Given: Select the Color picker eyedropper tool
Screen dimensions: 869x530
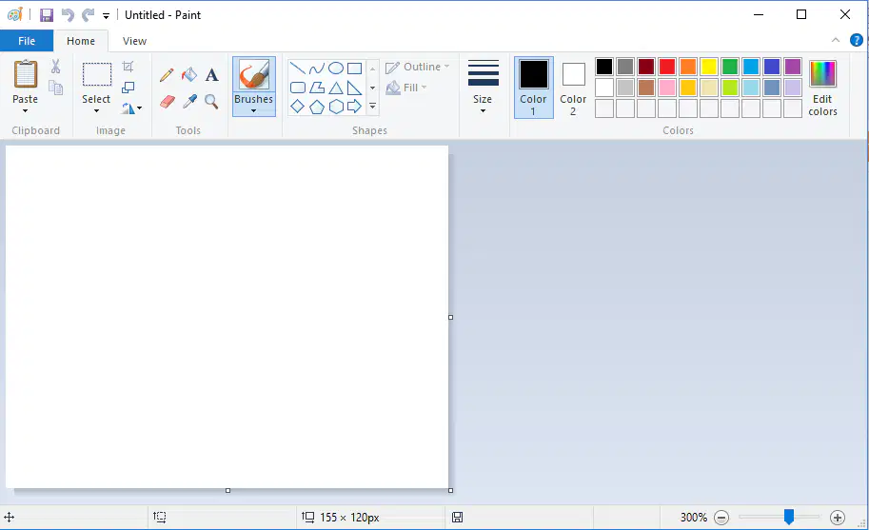Looking at the screenshot, I should [x=189, y=102].
